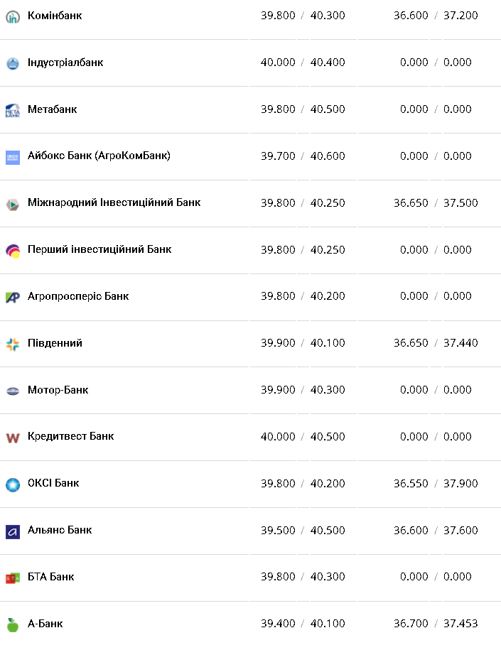Click the Мотор-Банк logo icon
This screenshot has height=645, width=501.
tap(13, 391)
